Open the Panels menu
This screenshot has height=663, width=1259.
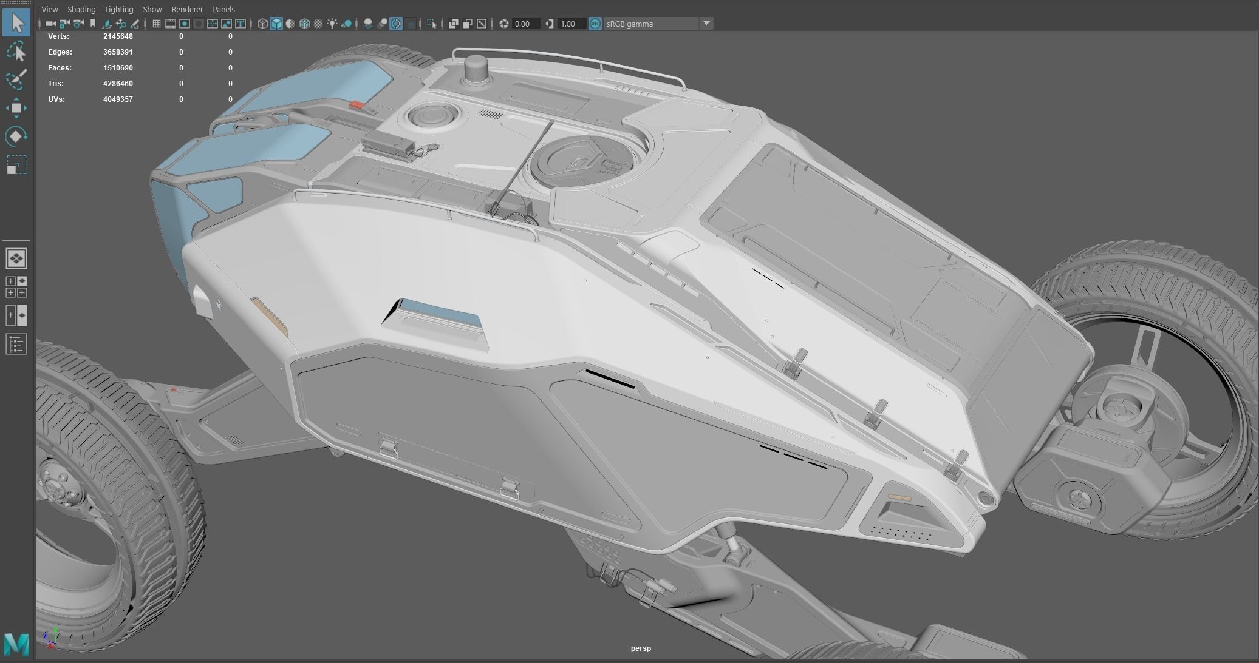223,9
